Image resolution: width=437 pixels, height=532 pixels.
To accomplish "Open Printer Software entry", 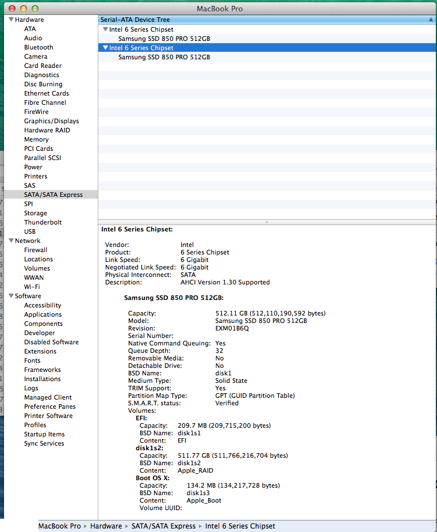I will [x=48, y=415].
